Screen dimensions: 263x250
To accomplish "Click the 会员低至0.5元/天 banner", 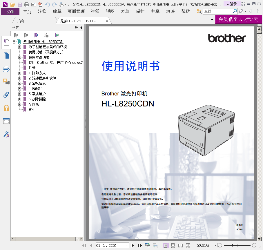I will click(238, 19).
